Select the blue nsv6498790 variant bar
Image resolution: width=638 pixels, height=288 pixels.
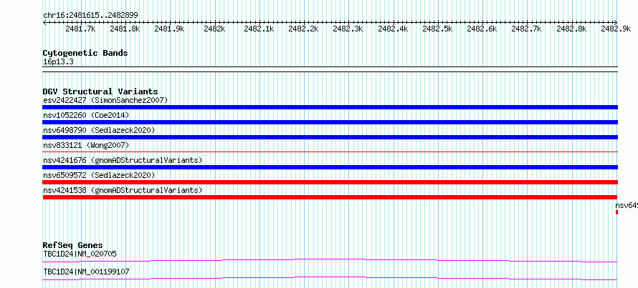click(330, 137)
